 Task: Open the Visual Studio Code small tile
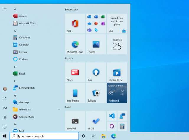(112, 116)
